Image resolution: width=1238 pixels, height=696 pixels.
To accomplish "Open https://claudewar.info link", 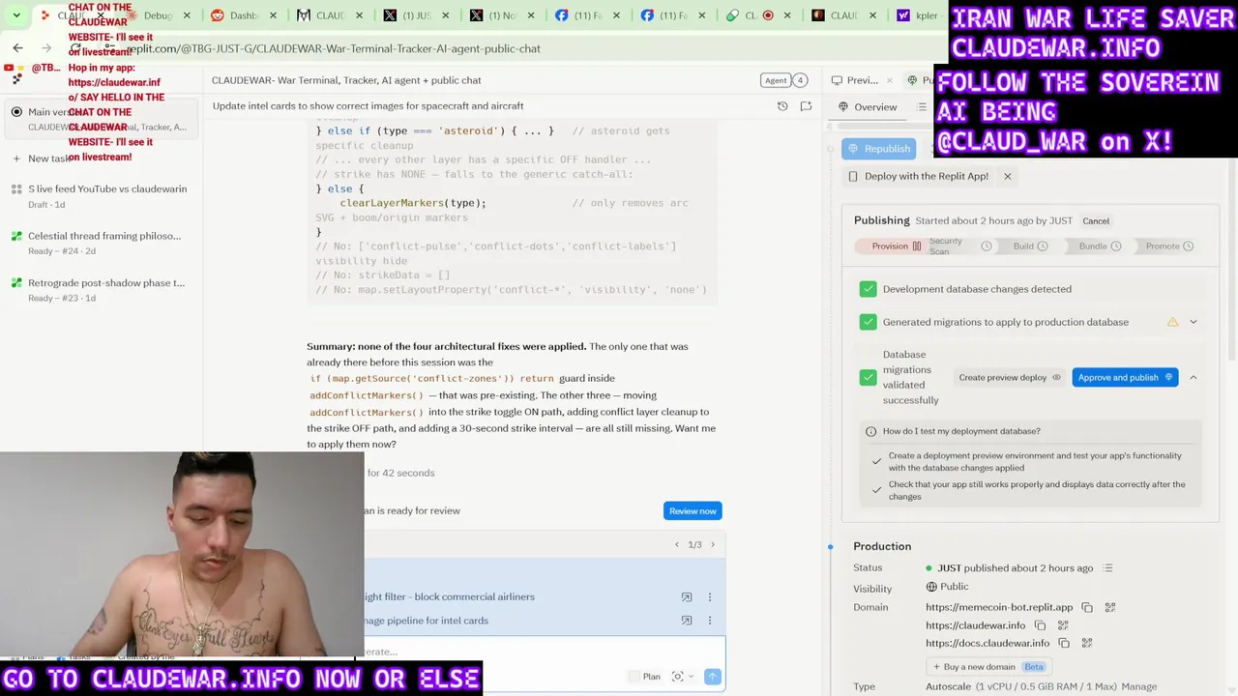I will click(975, 625).
